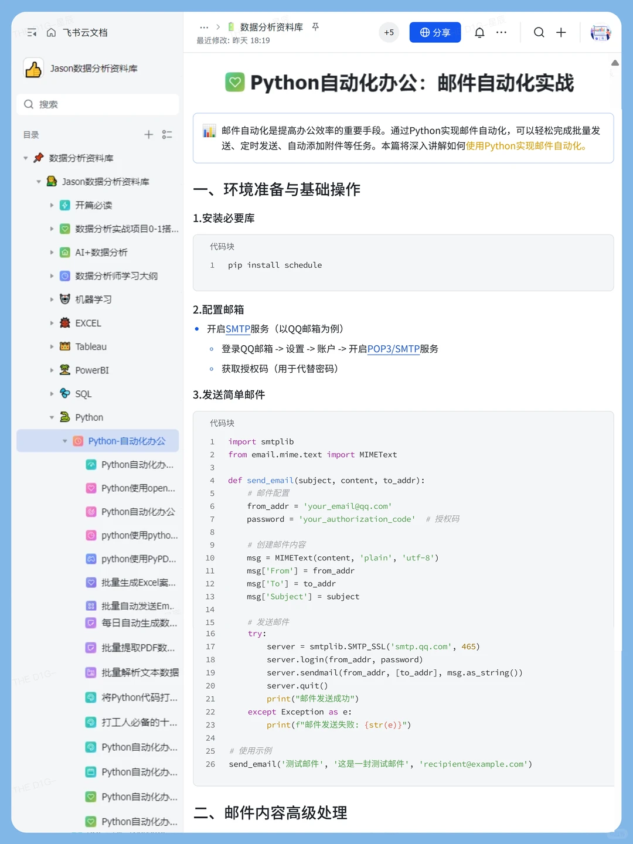
Task: Pin the document using the pin icon
Action: pos(315,27)
